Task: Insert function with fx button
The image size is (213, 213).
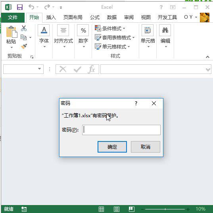Action: [92, 69]
